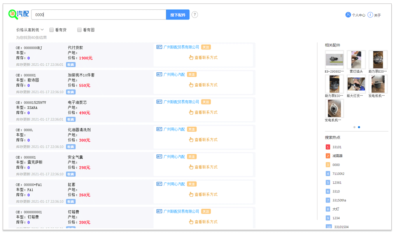The height and width of the screenshot is (234, 394).
Task: View contact info for 安全气囊 listing
Action: 203,167
